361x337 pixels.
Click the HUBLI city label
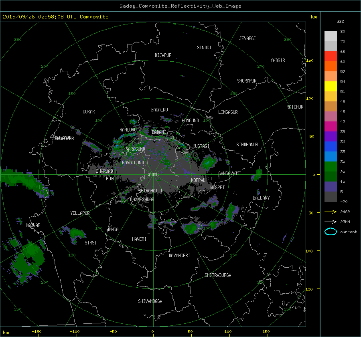pos(112,179)
